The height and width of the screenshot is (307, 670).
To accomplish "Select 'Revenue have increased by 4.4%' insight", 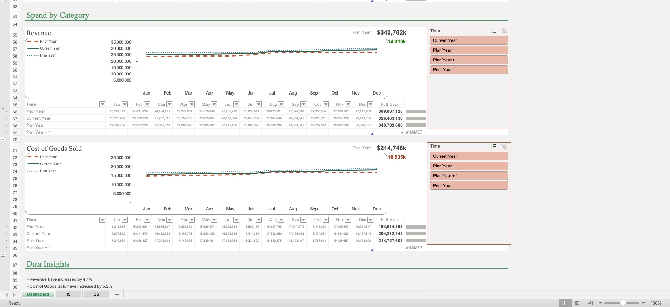I will point(60,279).
